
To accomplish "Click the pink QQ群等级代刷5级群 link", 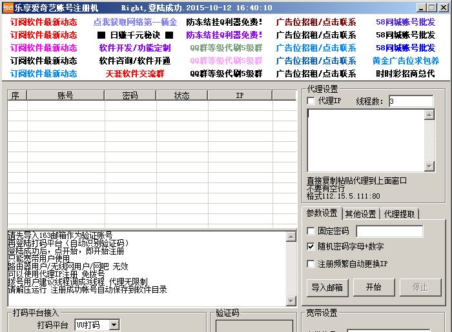I will [x=226, y=61].
